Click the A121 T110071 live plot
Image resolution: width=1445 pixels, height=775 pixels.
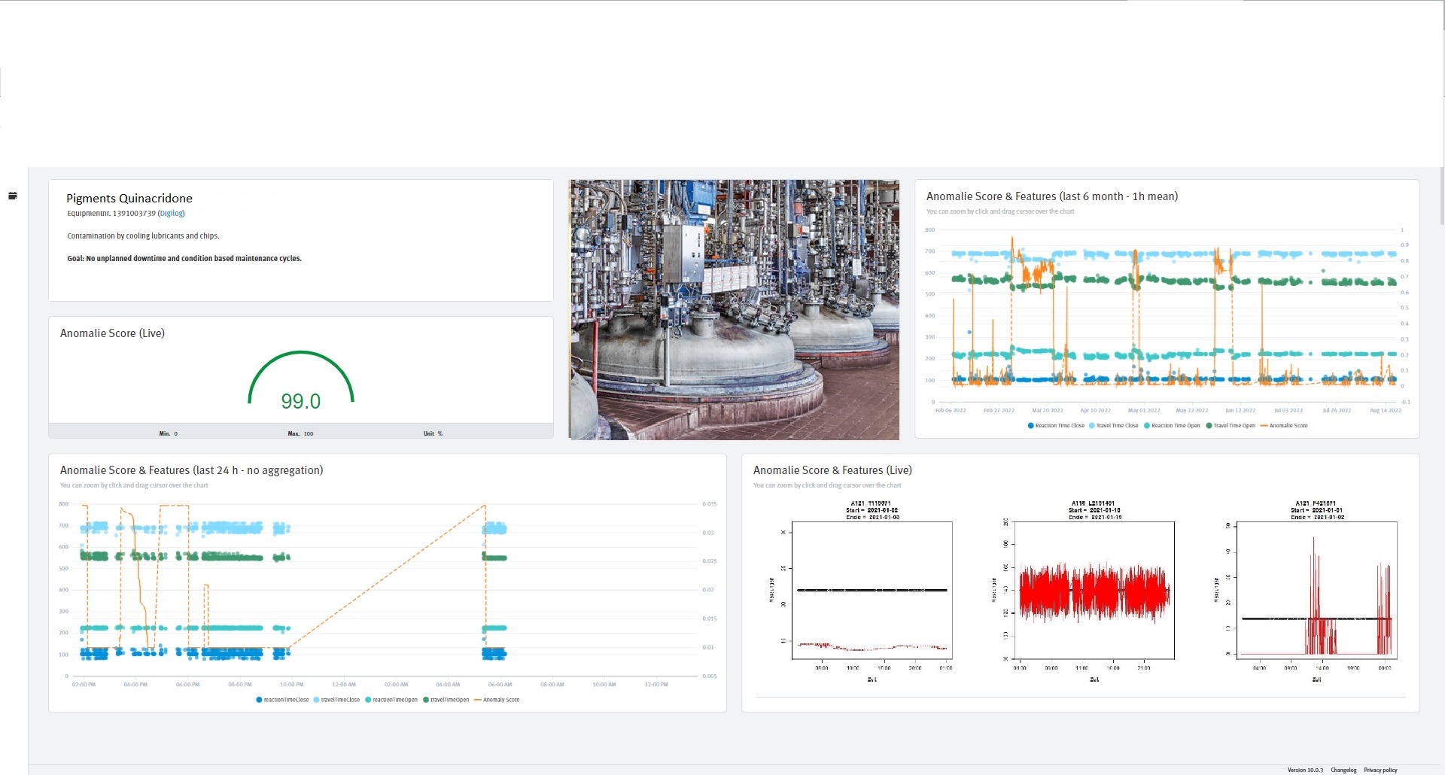(872, 591)
